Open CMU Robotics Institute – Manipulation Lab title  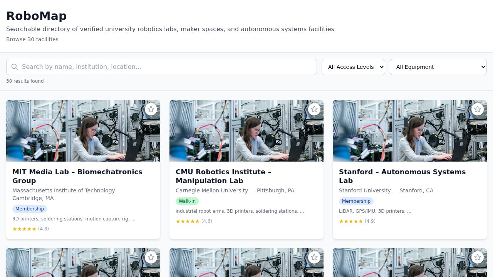pyautogui.click(x=223, y=176)
